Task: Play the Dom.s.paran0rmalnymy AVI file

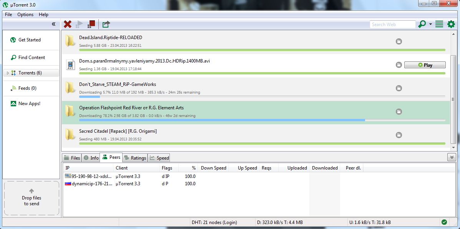Action: pyautogui.click(x=425, y=65)
